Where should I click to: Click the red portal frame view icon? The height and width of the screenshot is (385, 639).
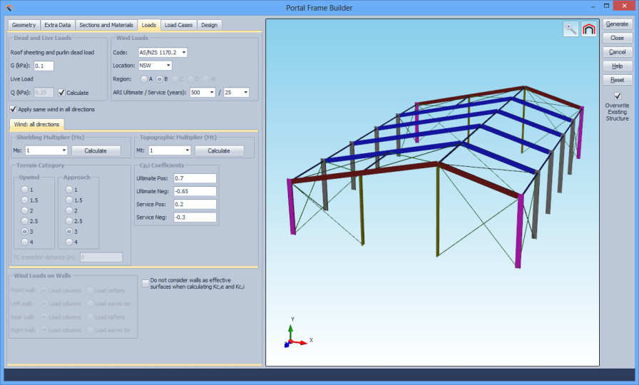(588, 29)
